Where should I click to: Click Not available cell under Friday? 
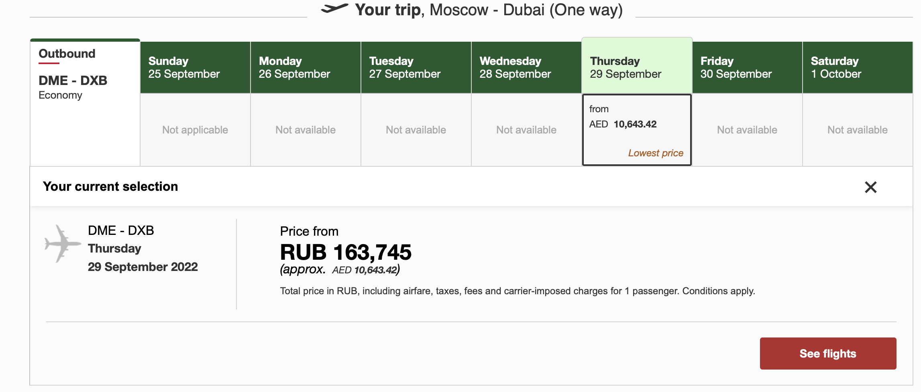point(747,130)
